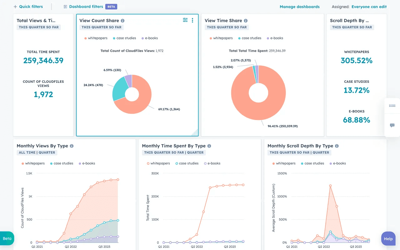Open Manage dashboards
The height and width of the screenshot is (250, 400).
(299, 6)
